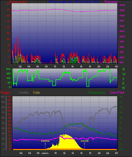
Task: Click the 50 wind speed scale value
Action: pos(8,4)
